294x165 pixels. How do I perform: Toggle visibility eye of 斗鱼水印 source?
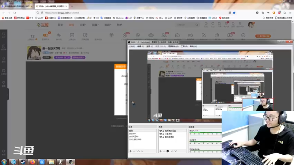pos(161,134)
